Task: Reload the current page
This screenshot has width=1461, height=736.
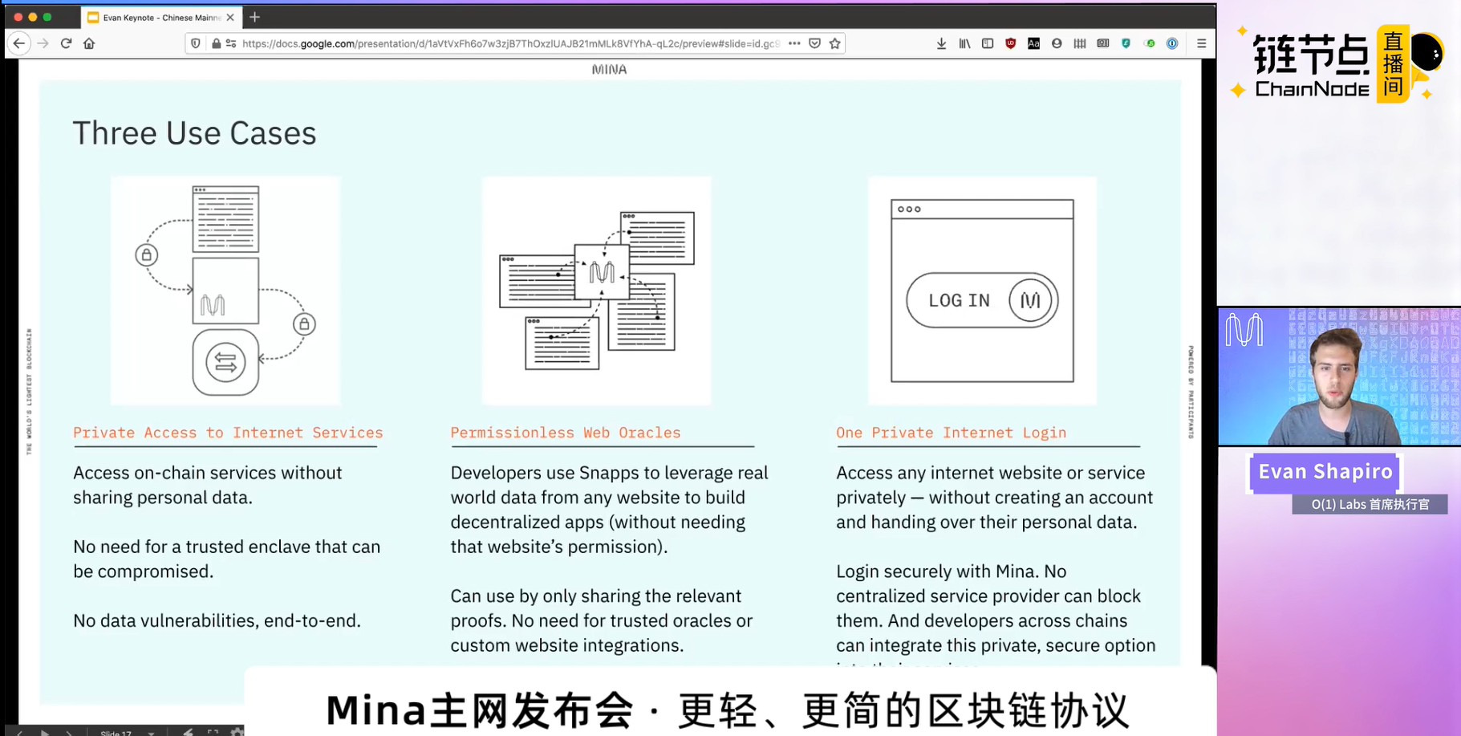Action: pos(66,43)
